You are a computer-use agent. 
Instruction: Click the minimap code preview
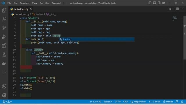(x=175, y=18)
